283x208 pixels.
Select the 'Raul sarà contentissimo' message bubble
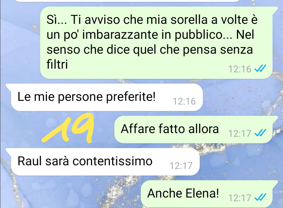point(105,162)
